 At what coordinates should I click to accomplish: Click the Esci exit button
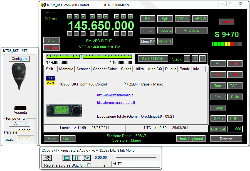(x=51, y=139)
